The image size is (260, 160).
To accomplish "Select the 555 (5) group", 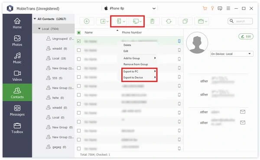I will [55, 78].
